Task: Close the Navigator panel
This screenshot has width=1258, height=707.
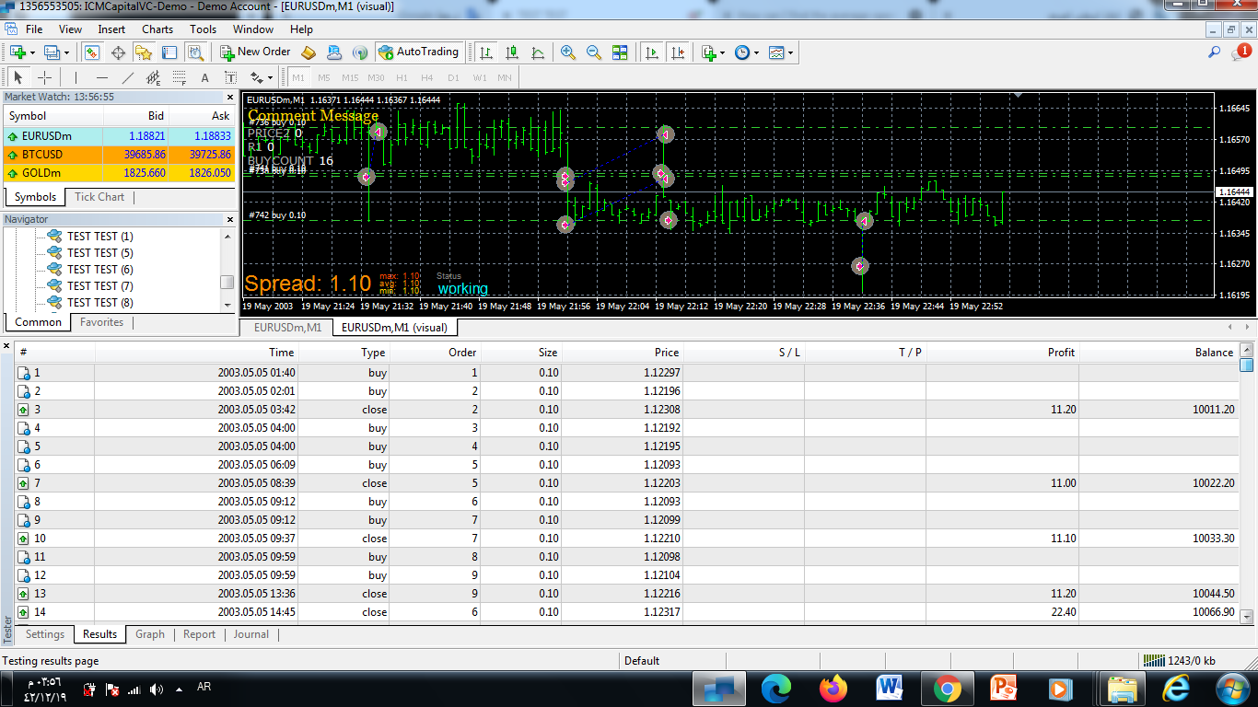Action: coord(230,219)
